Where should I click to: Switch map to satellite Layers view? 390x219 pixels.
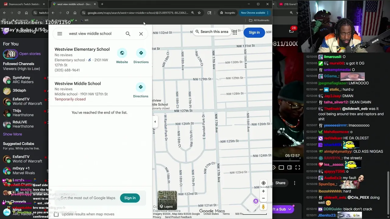pyautogui.click(x=167, y=200)
